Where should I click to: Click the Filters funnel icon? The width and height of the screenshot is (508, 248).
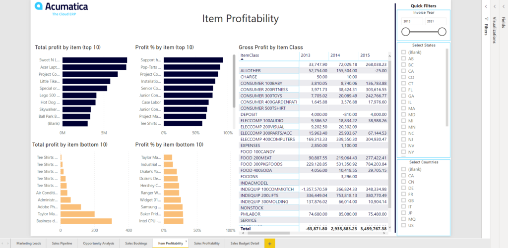pos(486,19)
